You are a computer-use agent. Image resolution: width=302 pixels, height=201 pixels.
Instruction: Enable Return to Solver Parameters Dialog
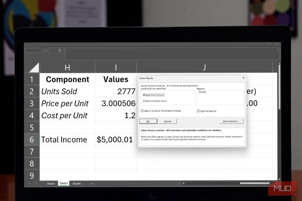tap(142, 111)
